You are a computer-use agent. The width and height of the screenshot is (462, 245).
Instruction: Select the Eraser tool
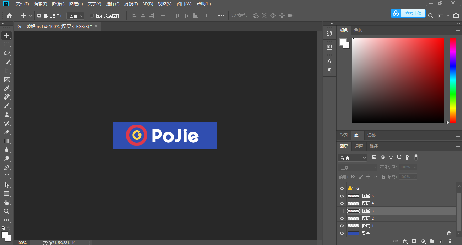(7, 132)
